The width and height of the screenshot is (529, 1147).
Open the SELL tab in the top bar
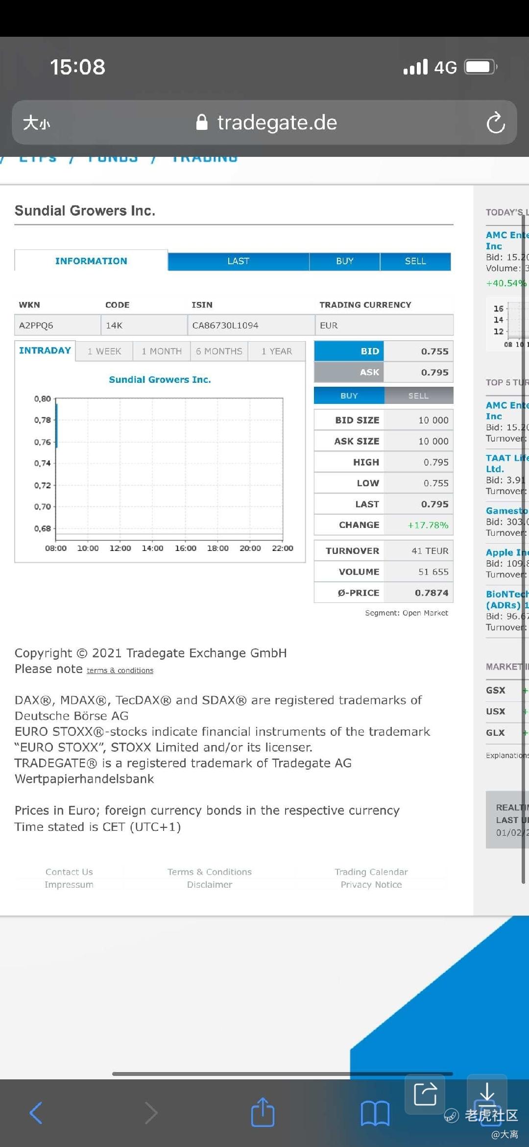[x=415, y=261]
